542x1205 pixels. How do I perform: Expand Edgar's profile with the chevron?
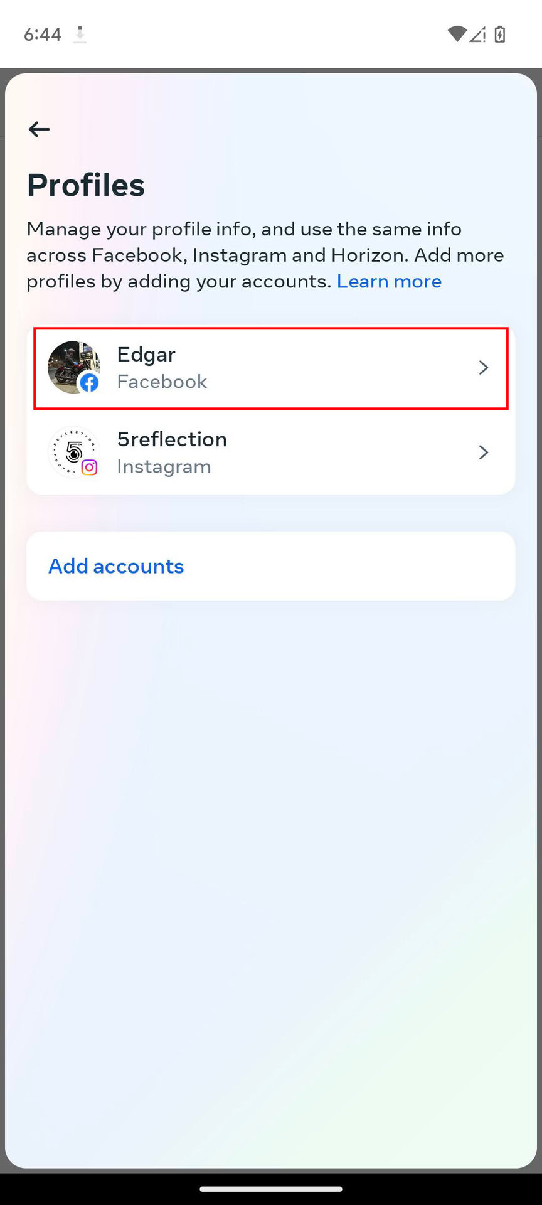click(x=483, y=368)
